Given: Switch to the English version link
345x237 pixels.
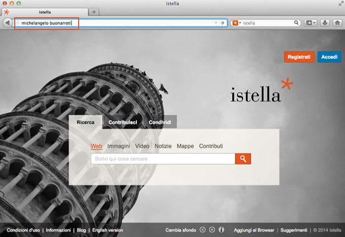Looking at the screenshot, I should point(108,230).
